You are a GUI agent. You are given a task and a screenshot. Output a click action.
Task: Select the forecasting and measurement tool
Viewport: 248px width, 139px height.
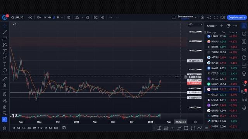coord(5,51)
